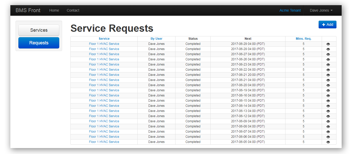Open Floor 1 HVAC Service link in first row
The image size is (352, 154).
coord(104,44)
